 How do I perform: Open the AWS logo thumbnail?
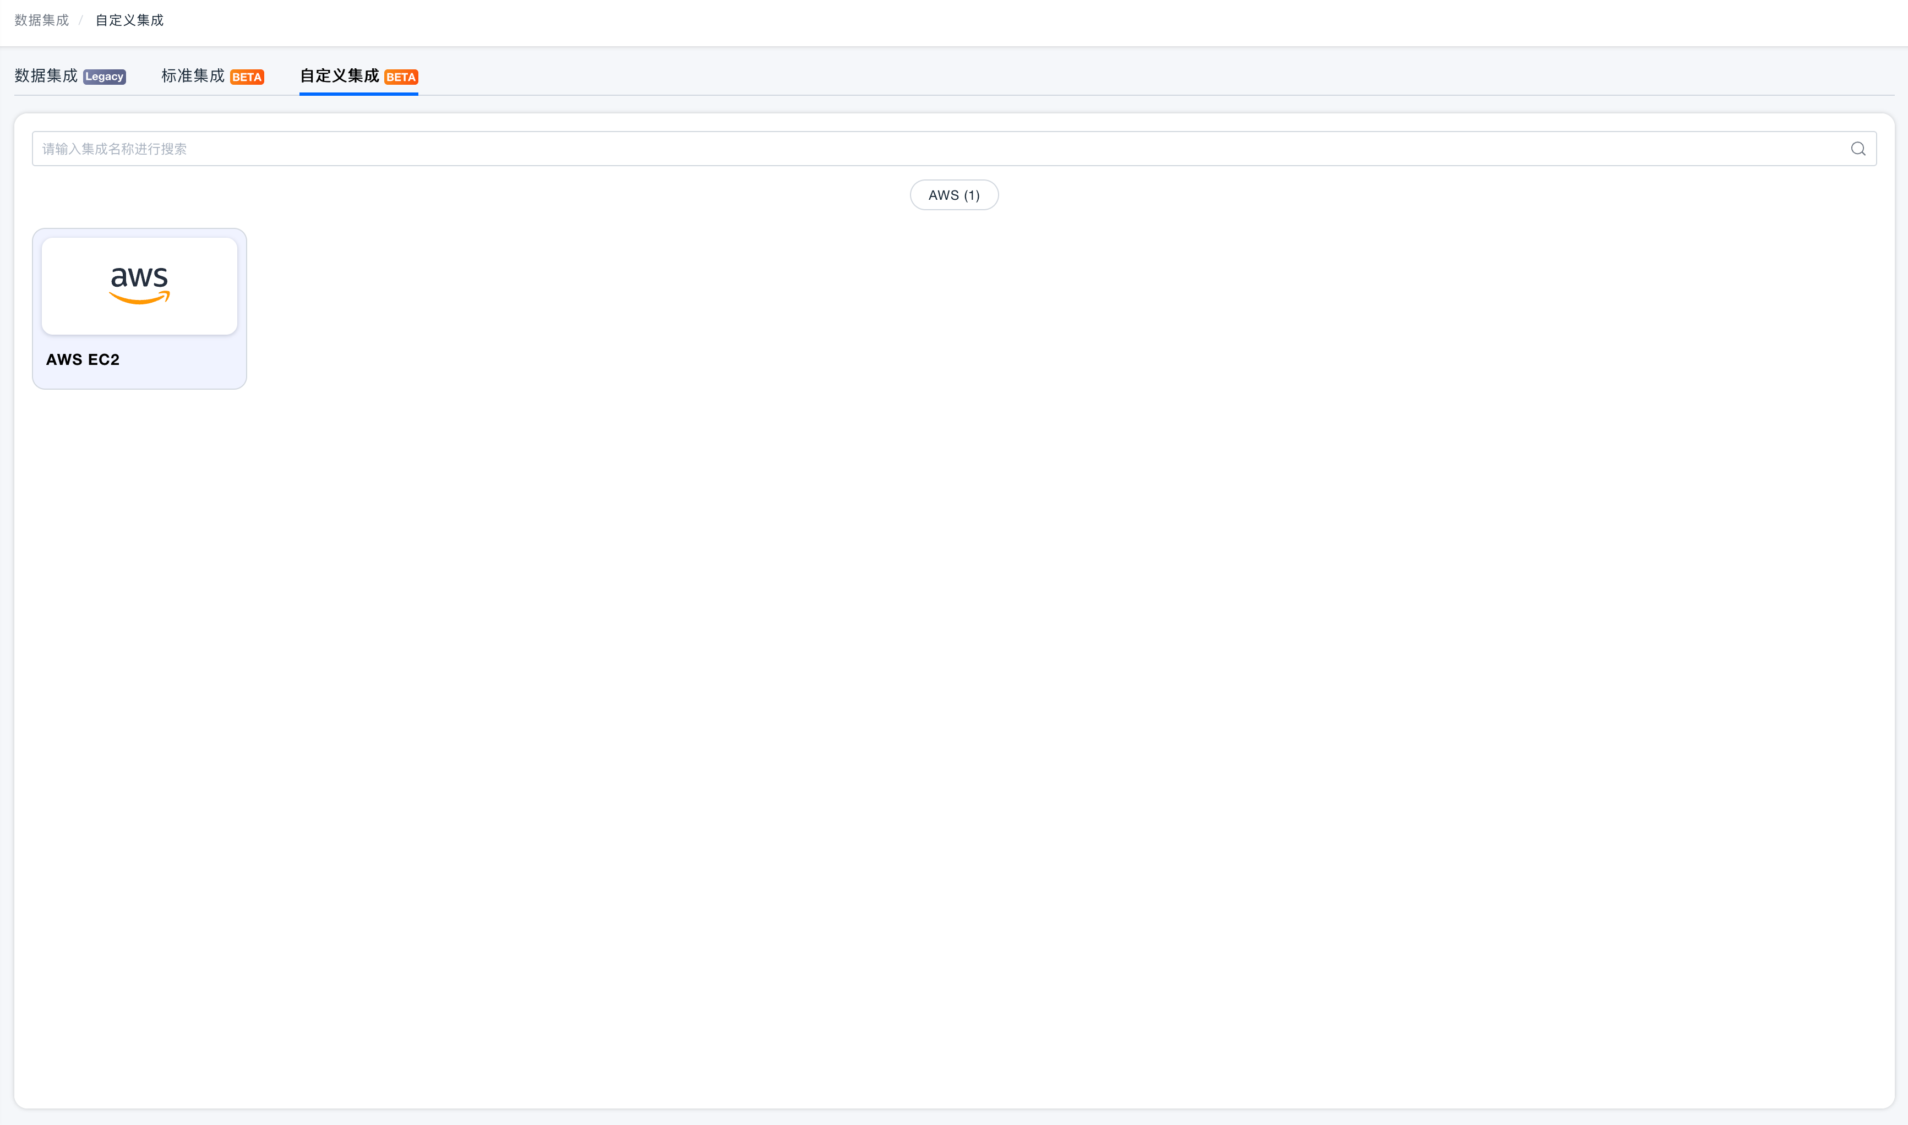139,286
